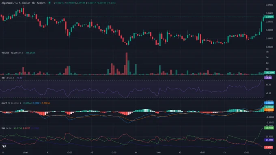276x155 pixels.
Task: Click the red 8.9787 value in the DMI legend
Action: 26,128
